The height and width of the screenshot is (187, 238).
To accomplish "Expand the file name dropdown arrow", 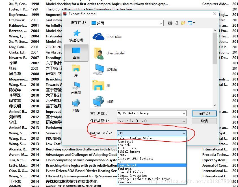I will [184, 113].
